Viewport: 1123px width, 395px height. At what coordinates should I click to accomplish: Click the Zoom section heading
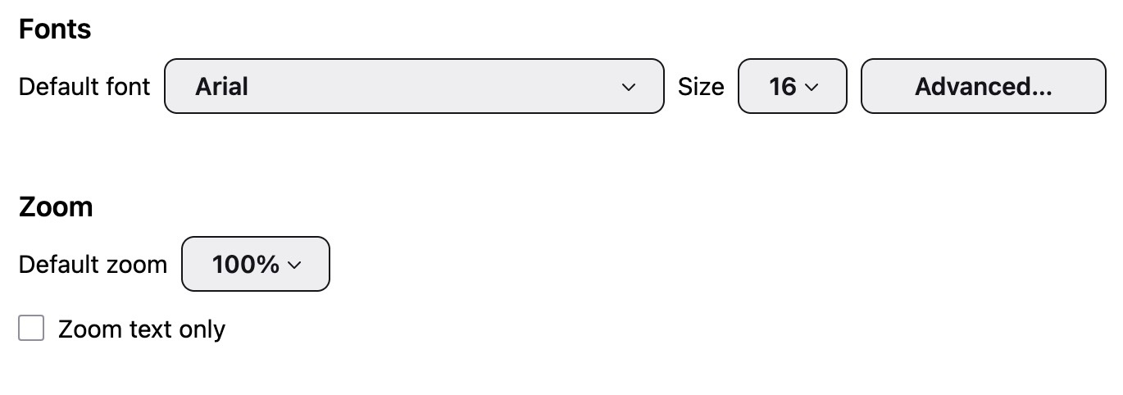click(56, 207)
